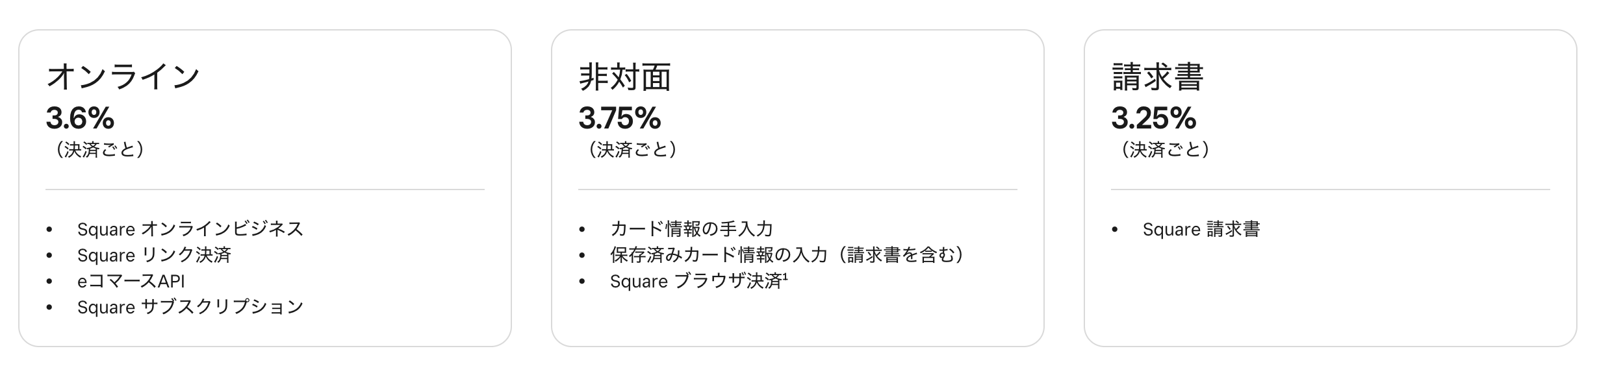Click カード情報の手入力 list item

point(691,229)
